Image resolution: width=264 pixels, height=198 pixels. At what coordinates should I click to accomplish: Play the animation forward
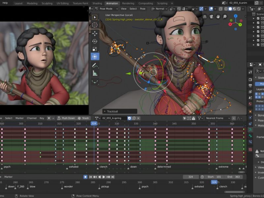click(x=104, y=177)
